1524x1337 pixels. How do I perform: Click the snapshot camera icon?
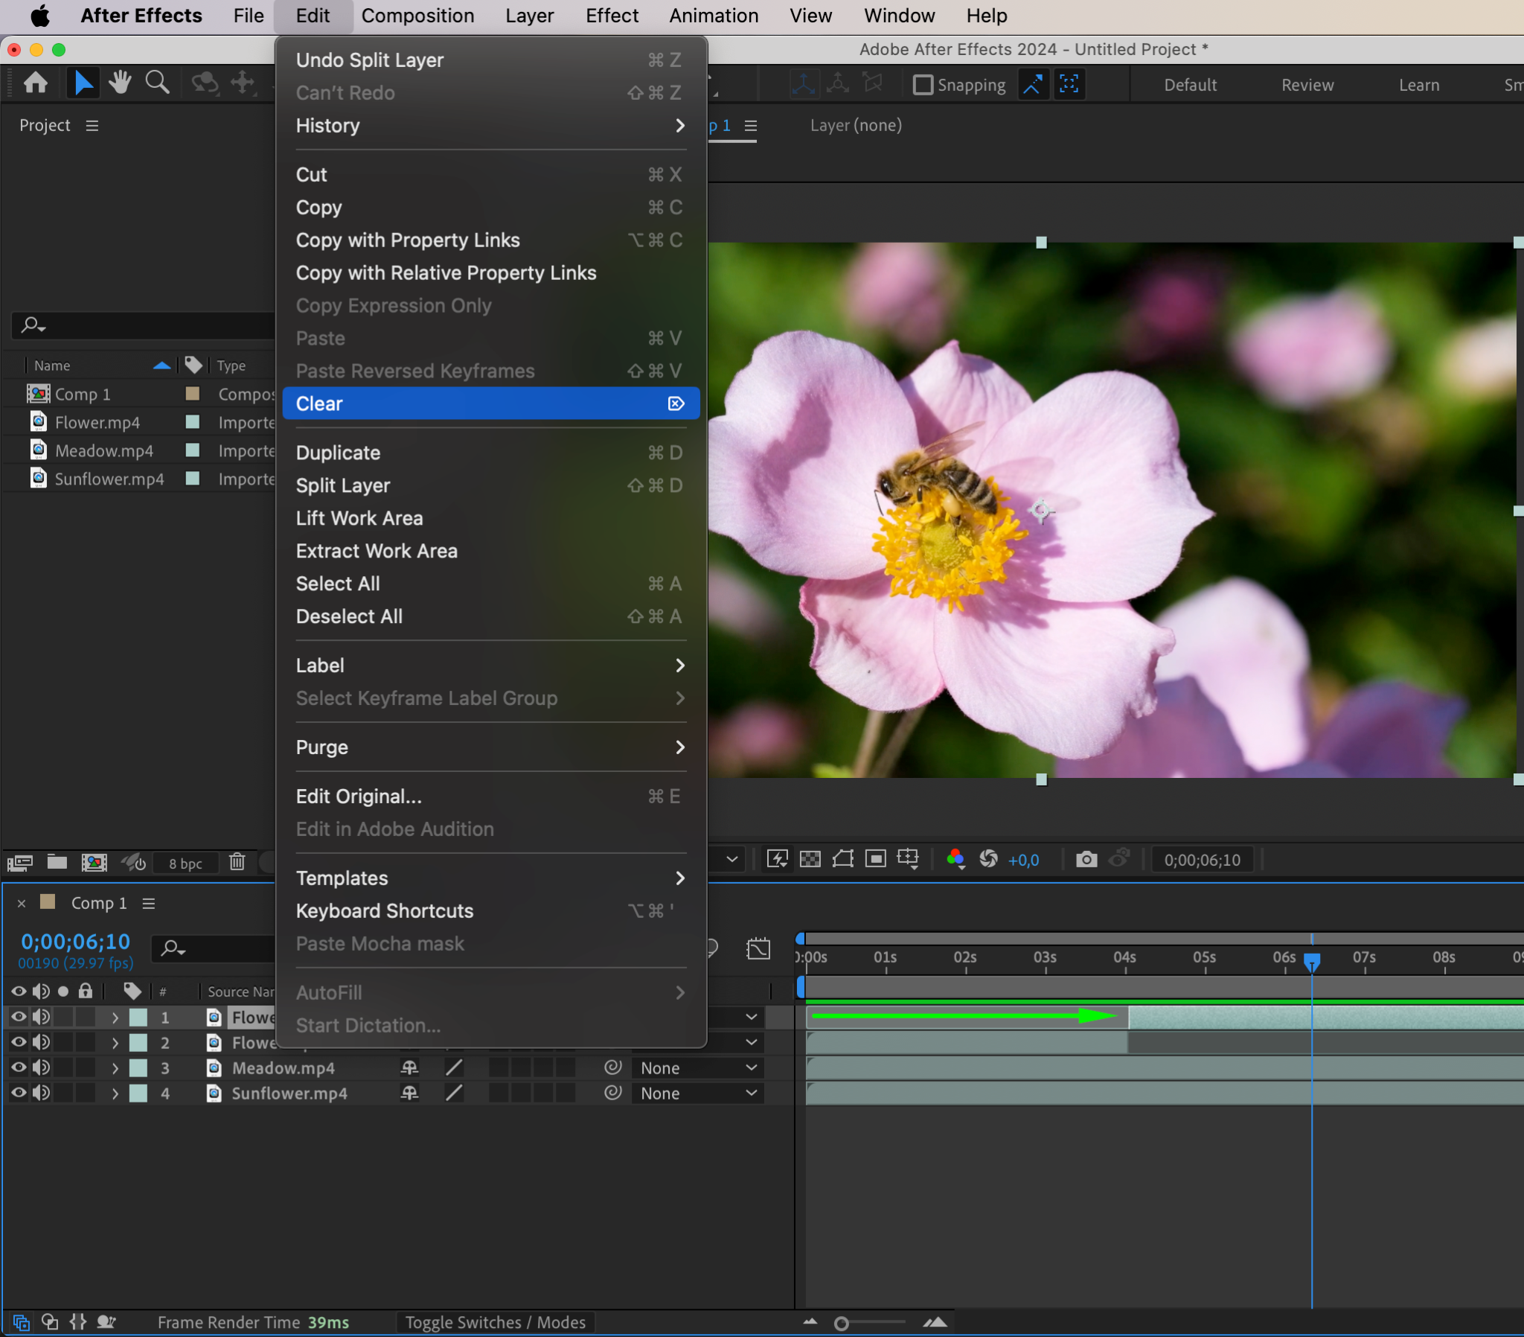pyautogui.click(x=1086, y=860)
